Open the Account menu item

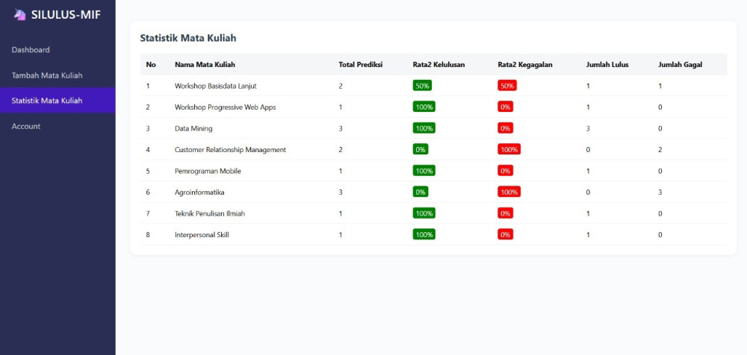click(x=25, y=127)
